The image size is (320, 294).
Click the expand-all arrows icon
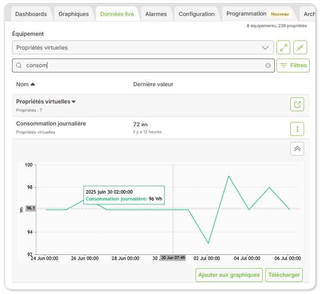pyautogui.click(x=283, y=47)
